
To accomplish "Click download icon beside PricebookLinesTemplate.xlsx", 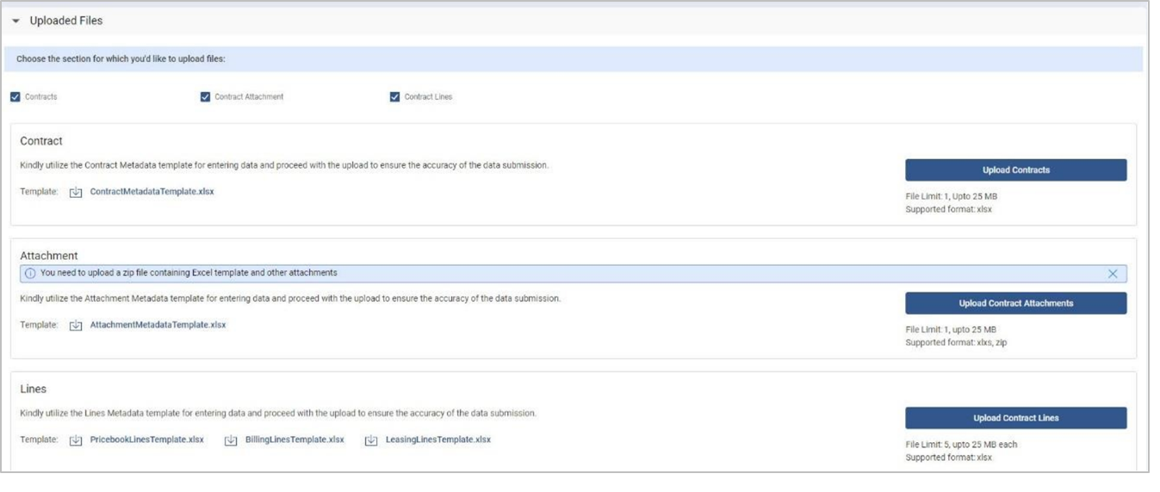I will pyautogui.click(x=76, y=440).
